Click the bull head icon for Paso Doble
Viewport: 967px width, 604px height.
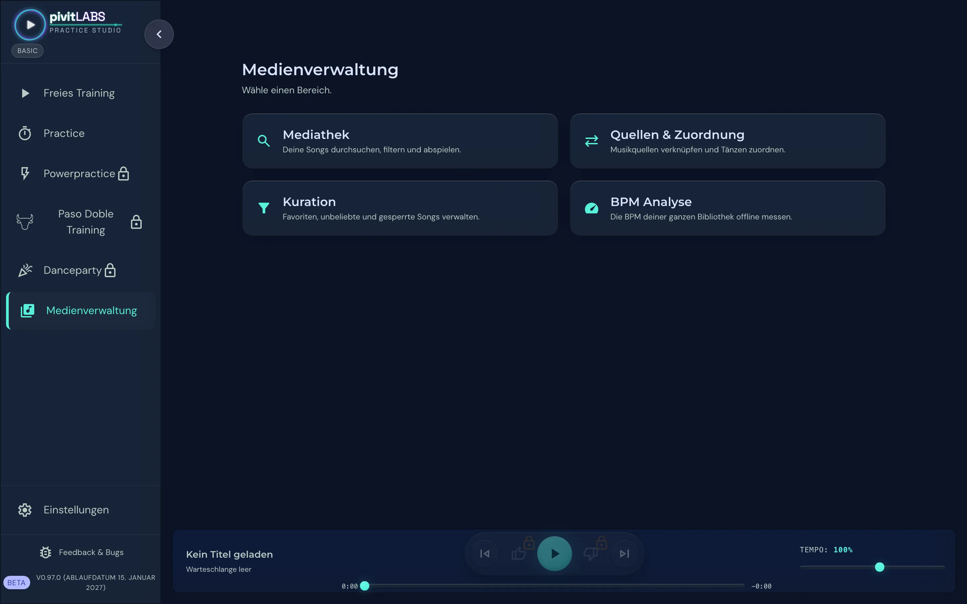(x=25, y=222)
